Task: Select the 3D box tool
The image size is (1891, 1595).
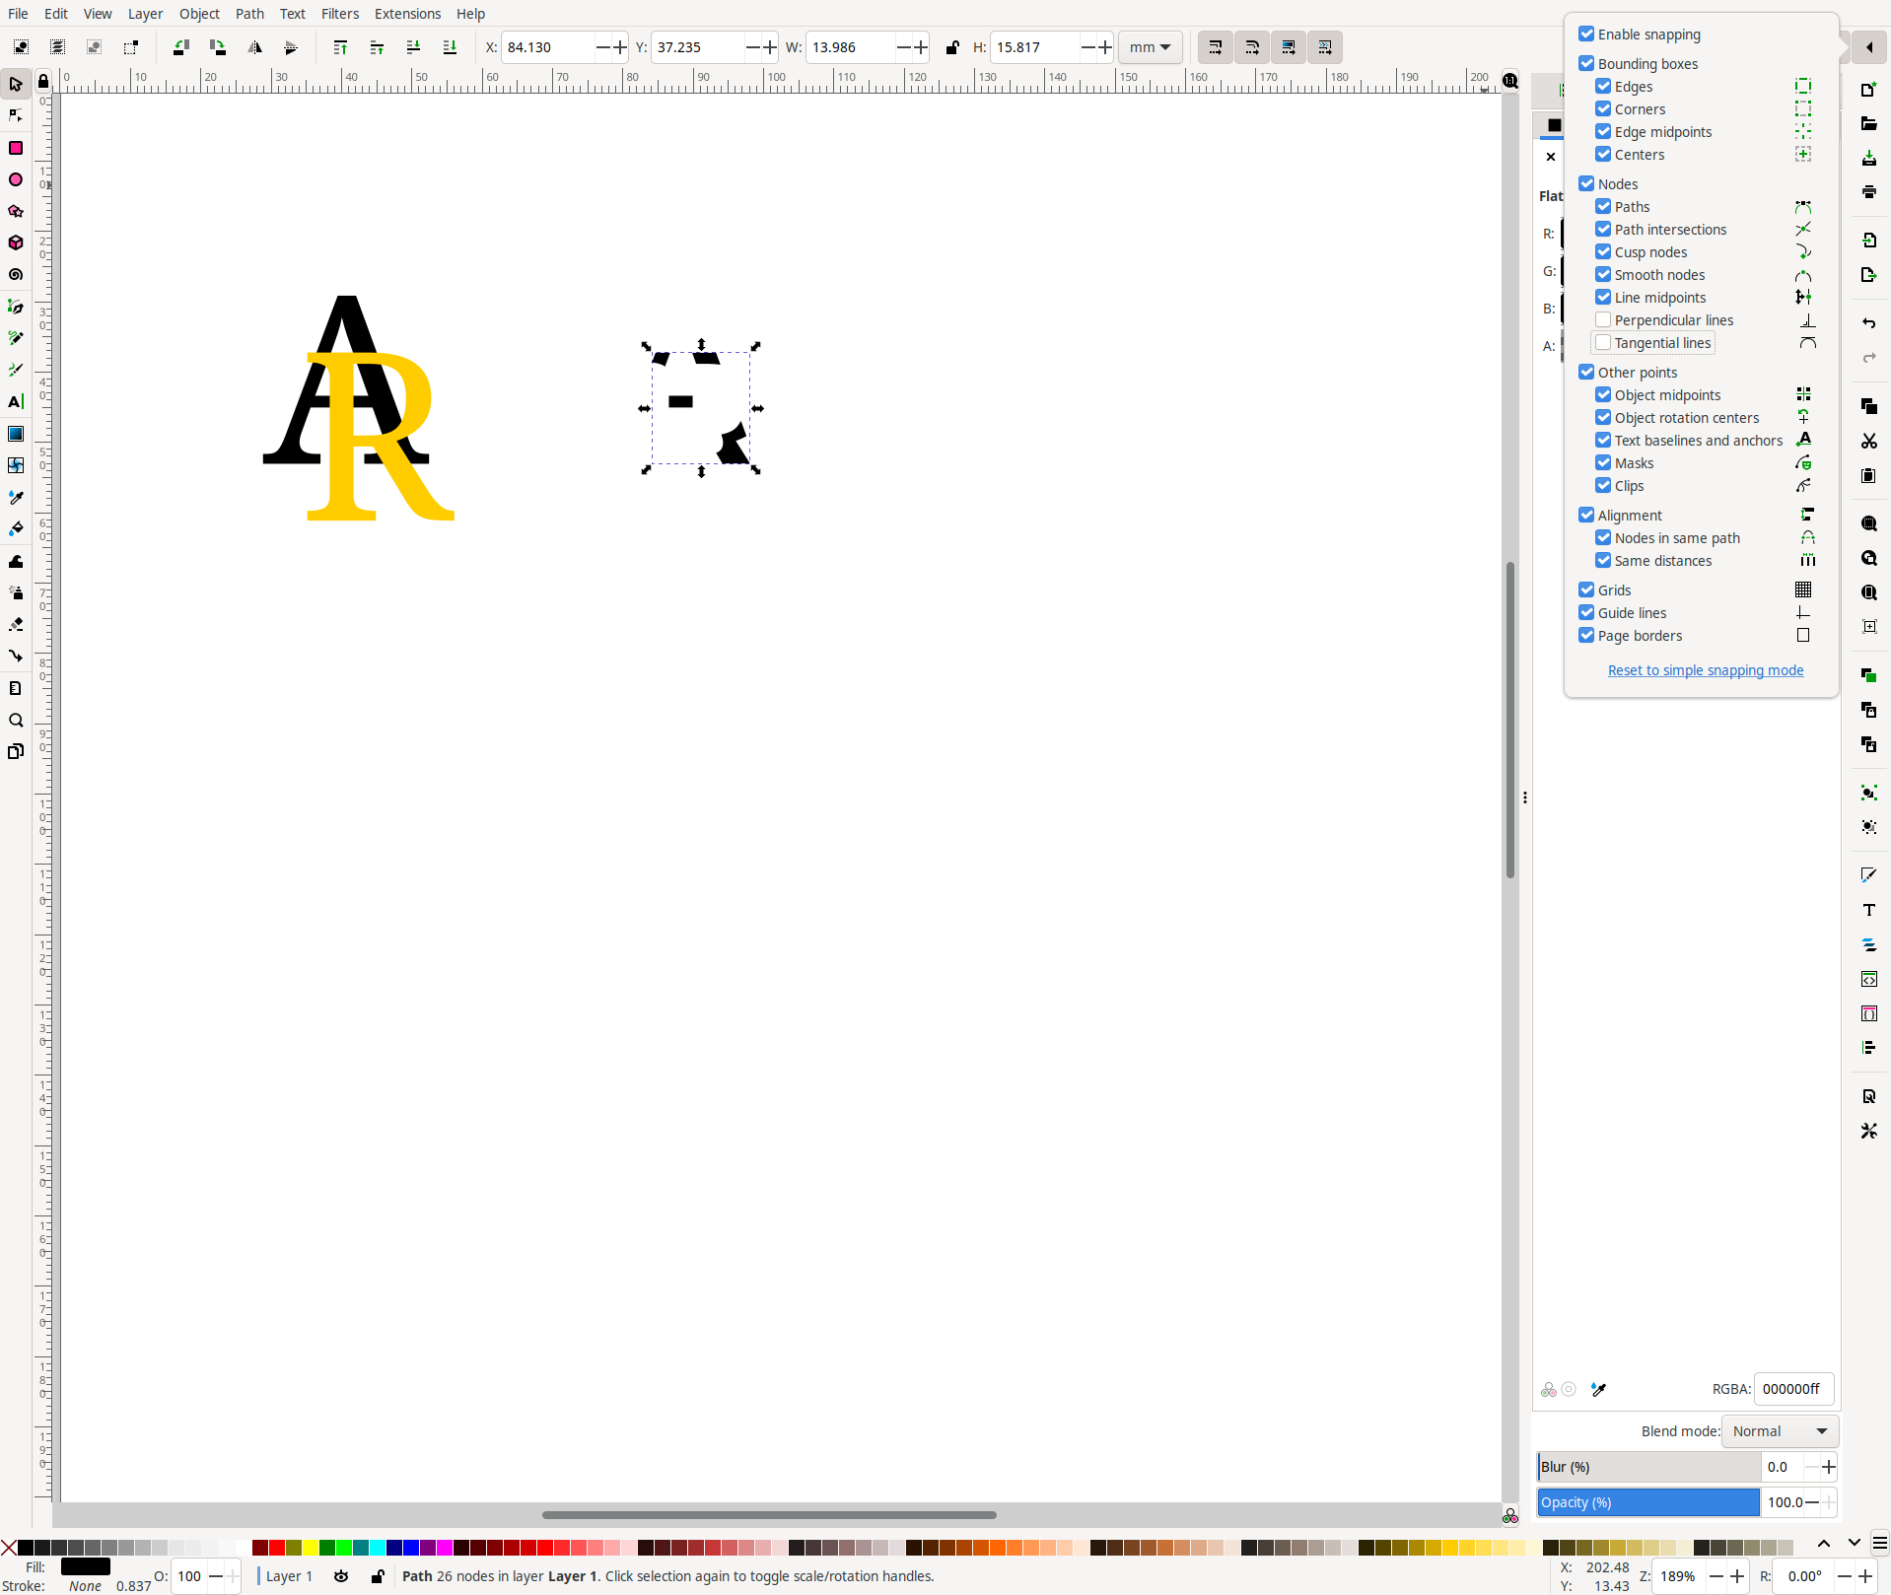Action: pos(16,243)
